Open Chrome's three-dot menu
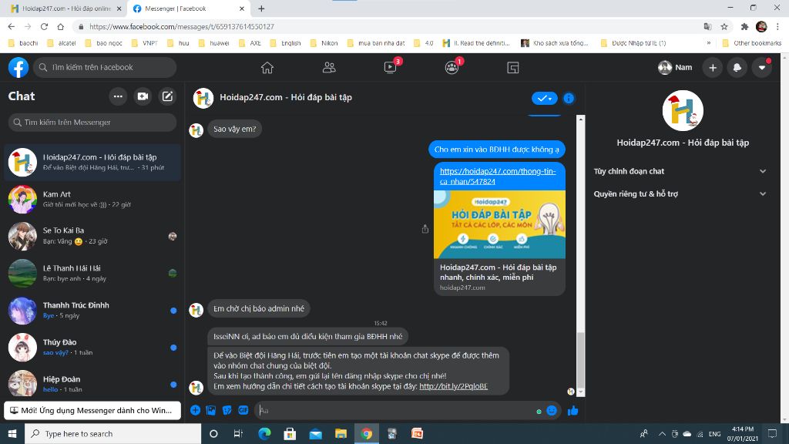The height and width of the screenshot is (444, 789). pos(777,27)
